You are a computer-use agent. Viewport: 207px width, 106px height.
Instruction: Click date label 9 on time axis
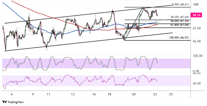coord(33,94)
